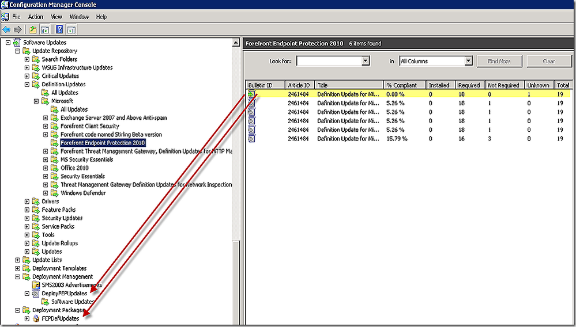Click the Office 2010 folder icon
Viewport: 576px width, 327px height.
tap(54, 168)
